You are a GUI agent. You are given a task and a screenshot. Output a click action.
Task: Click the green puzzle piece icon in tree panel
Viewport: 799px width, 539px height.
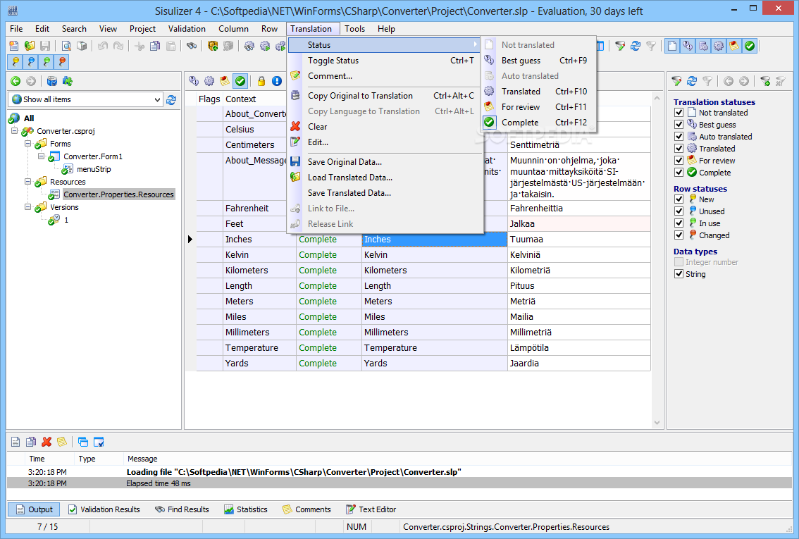(x=67, y=81)
